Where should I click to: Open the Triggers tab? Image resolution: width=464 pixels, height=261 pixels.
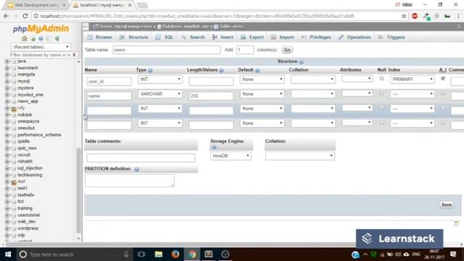[391, 37]
